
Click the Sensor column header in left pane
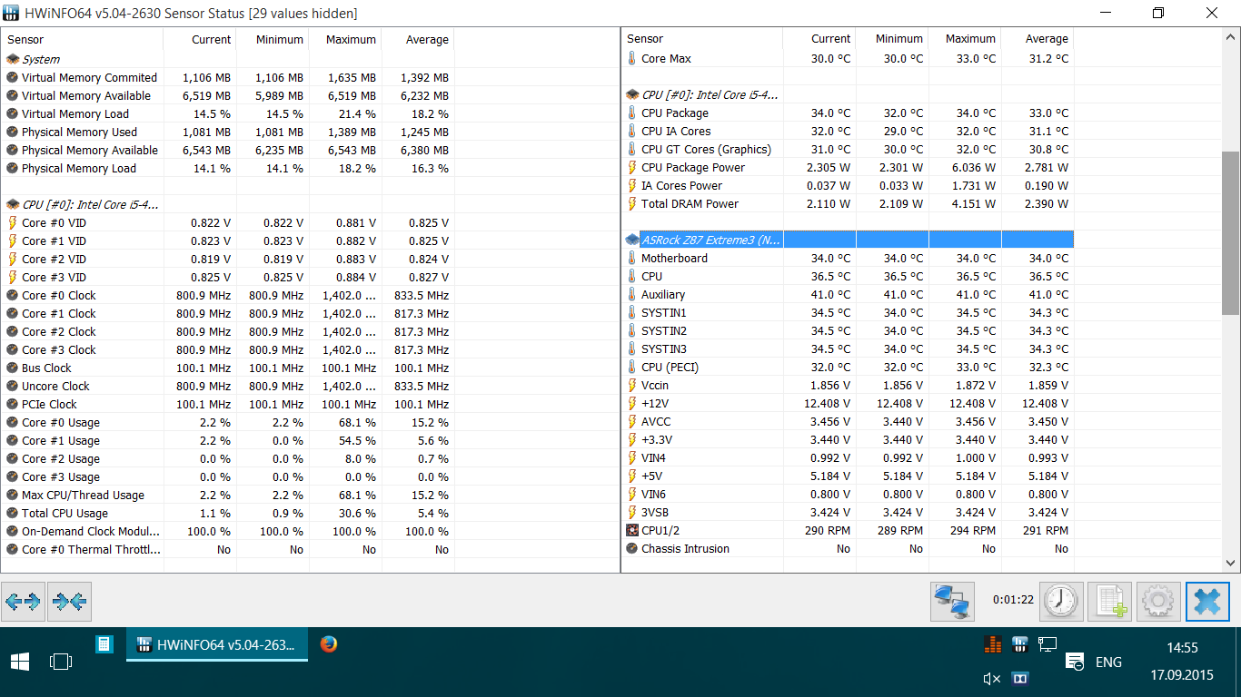click(82, 39)
